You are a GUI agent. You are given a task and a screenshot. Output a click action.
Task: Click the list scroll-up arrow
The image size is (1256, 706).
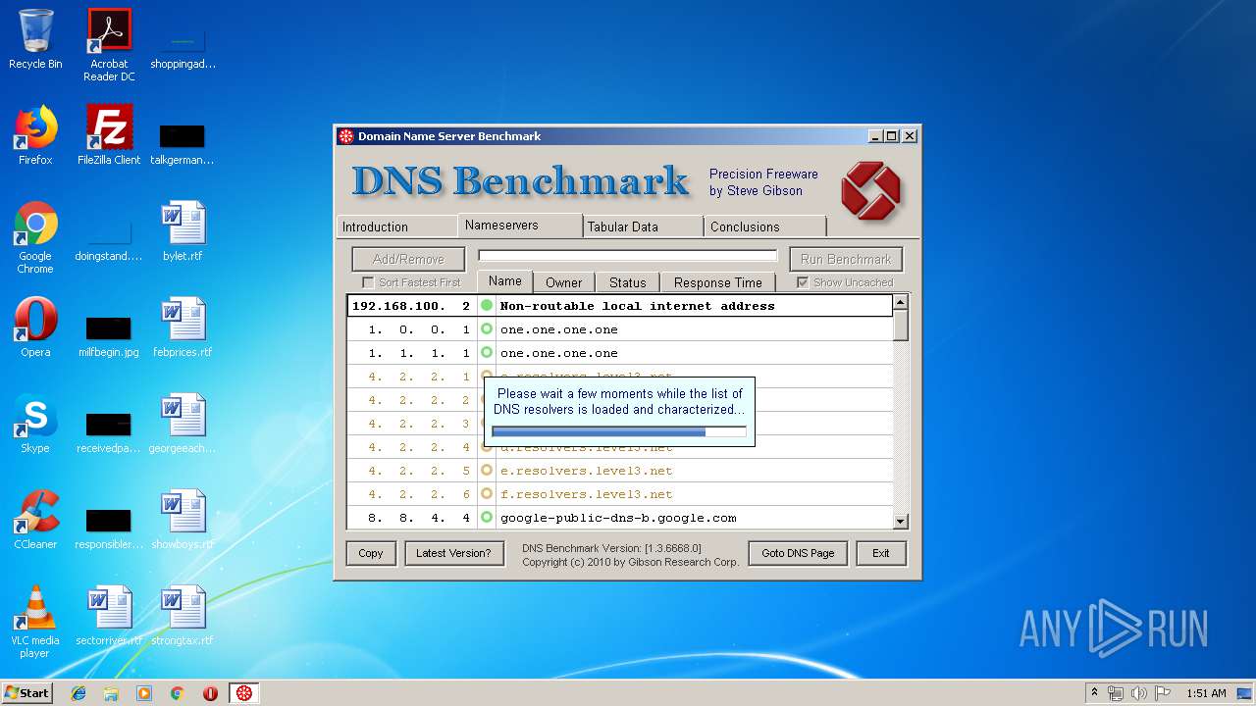click(901, 304)
